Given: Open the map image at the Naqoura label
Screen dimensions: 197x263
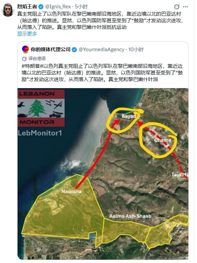Looking at the screenshot, I should pyautogui.click(x=71, y=192).
